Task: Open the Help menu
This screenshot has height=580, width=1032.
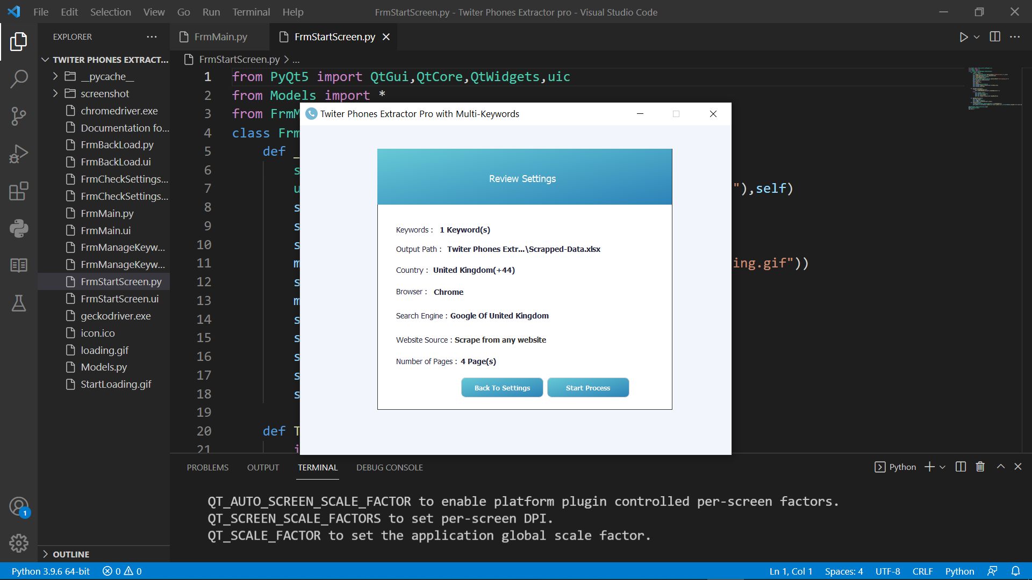Action: click(293, 12)
